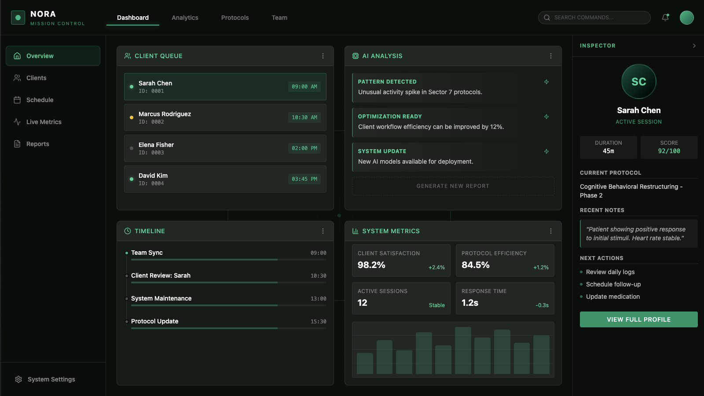Open the Client Queue options menu

click(x=323, y=56)
